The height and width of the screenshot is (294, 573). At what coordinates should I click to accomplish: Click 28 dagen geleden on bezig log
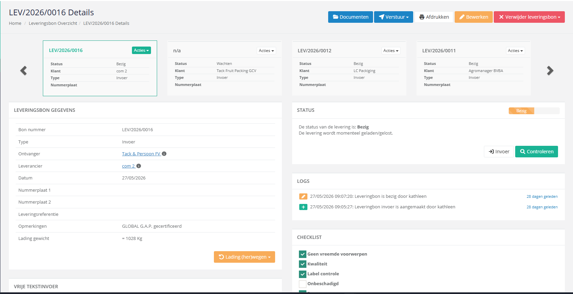542,196
